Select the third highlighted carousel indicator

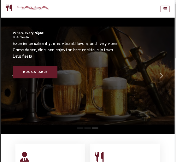pyautogui.click(x=95, y=128)
